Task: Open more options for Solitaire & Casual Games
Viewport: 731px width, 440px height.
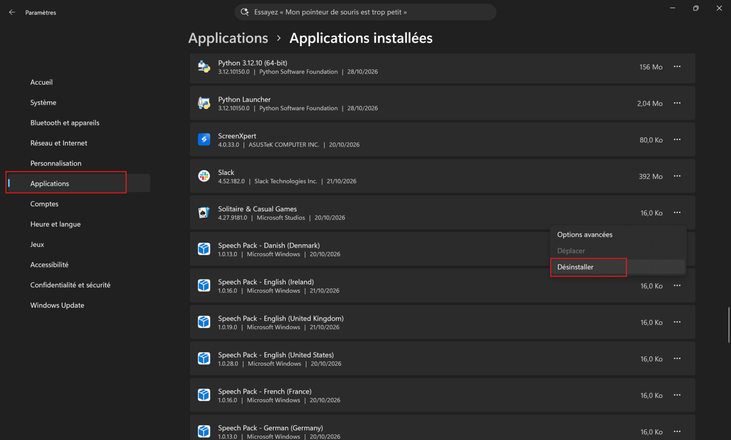Action: [x=677, y=213]
